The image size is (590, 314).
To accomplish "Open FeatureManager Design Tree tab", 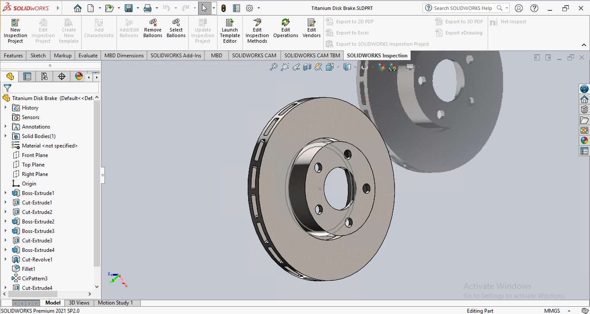I will (9, 76).
